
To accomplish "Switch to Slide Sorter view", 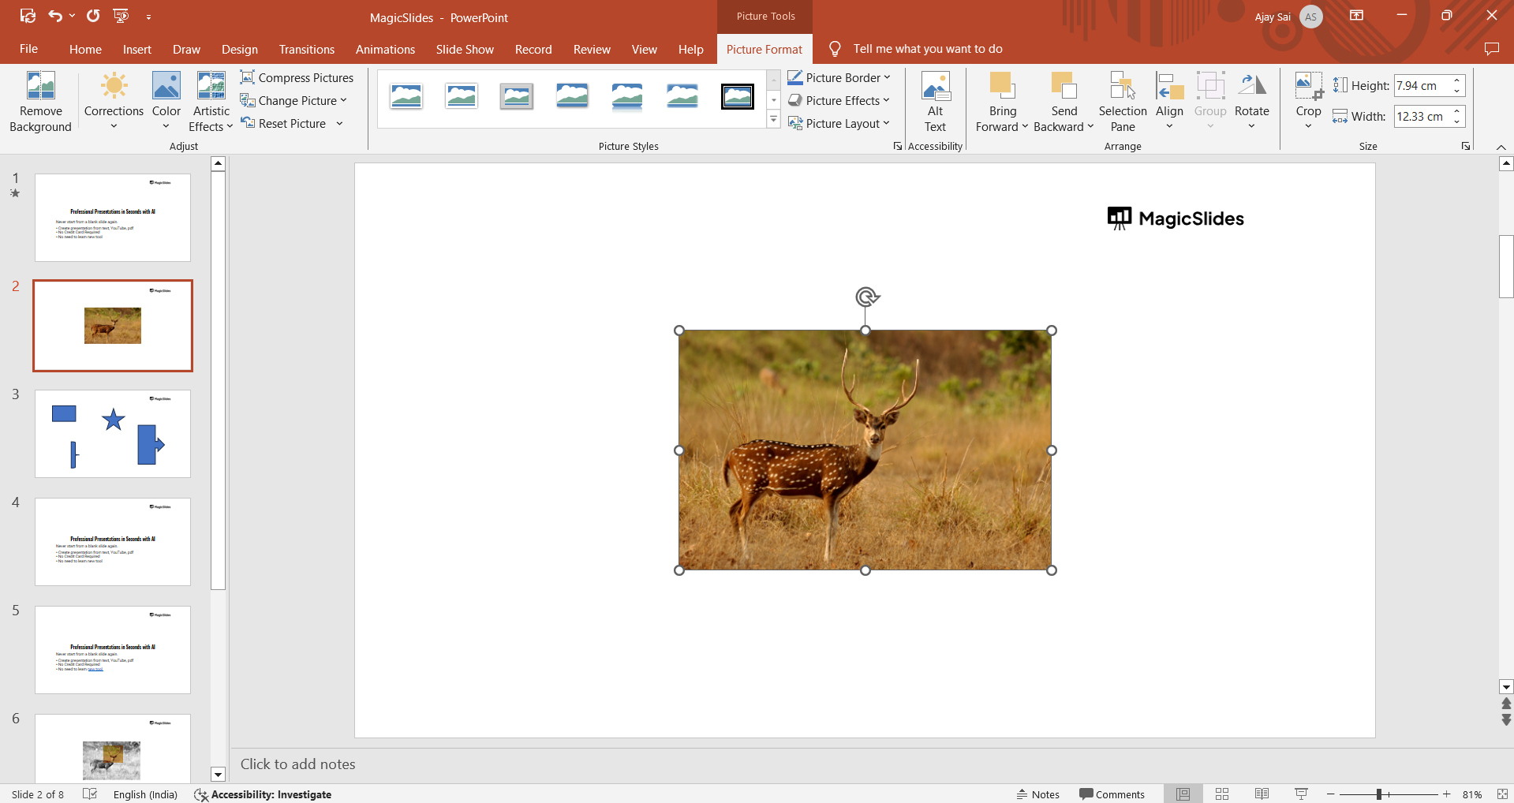I will [x=1222, y=794].
